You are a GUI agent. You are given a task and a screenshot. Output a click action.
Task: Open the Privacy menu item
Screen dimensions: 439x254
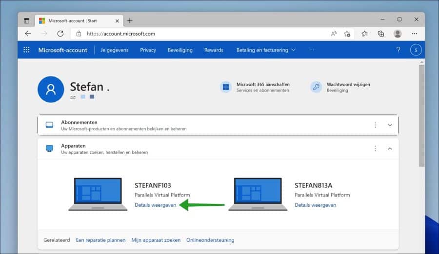pyautogui.click(x=148, y=50)
